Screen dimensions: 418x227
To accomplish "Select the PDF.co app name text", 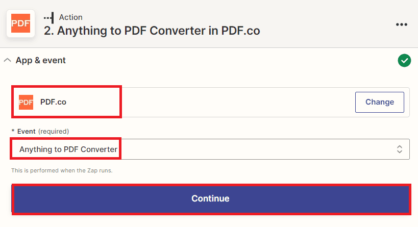I will (x=53, y=102).
